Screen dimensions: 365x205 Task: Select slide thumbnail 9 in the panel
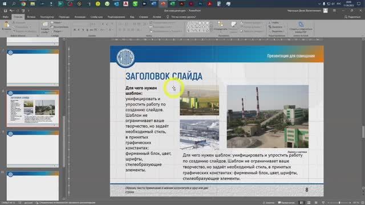pos(33,149)
